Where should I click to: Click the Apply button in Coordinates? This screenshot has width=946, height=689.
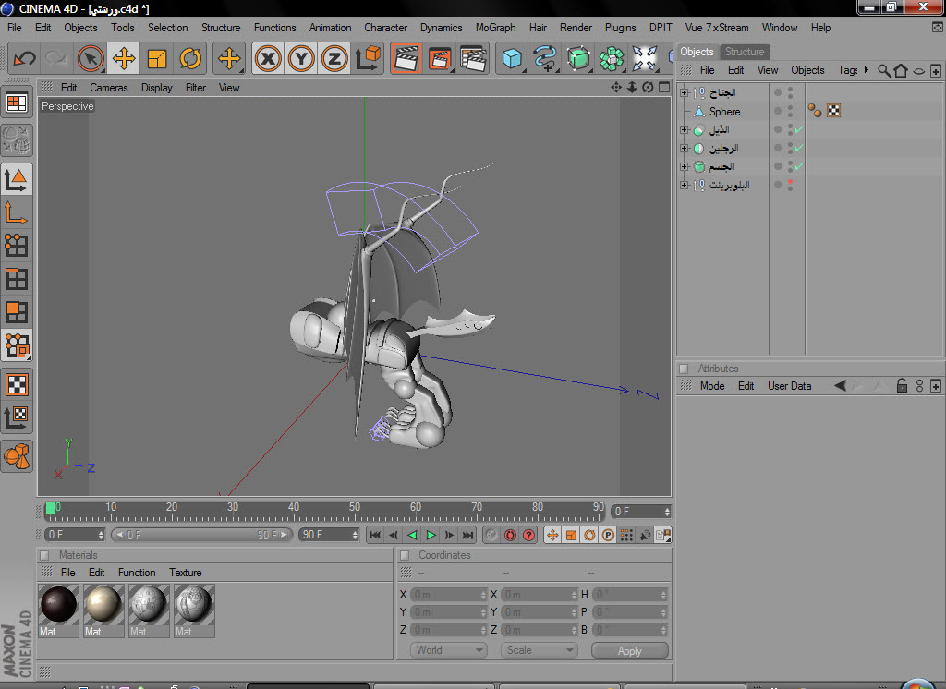(x=629, y=650)
